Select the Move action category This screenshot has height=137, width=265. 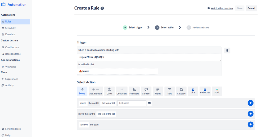(x=82, y=91)
